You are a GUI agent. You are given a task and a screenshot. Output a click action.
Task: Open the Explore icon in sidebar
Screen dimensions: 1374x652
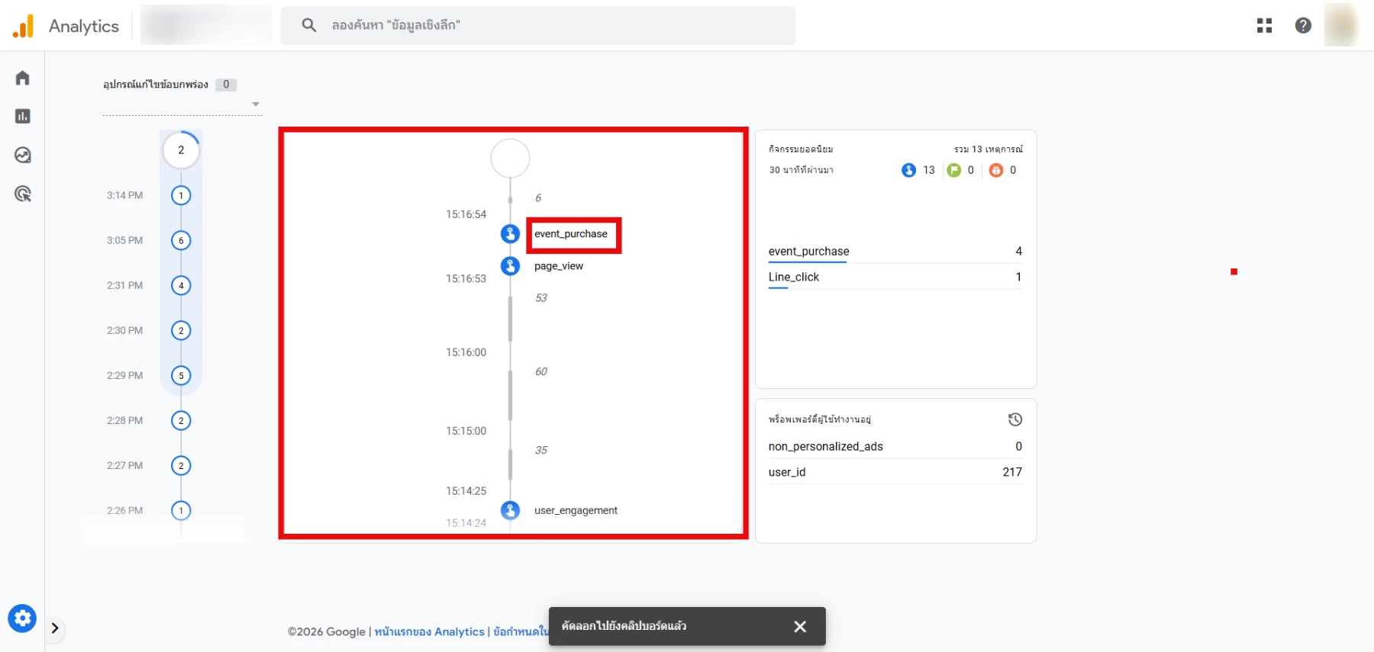coord(23,155)
